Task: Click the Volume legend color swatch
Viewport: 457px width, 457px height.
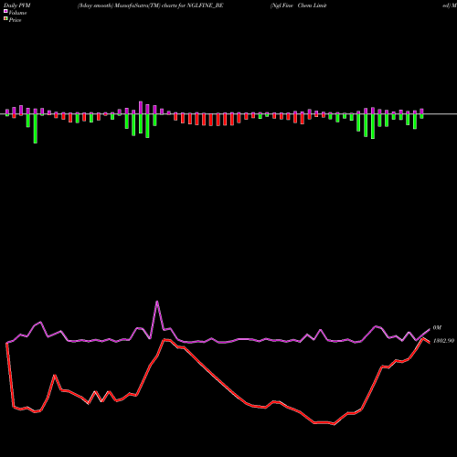Action: pyautogui.click(x=5, y=12)
